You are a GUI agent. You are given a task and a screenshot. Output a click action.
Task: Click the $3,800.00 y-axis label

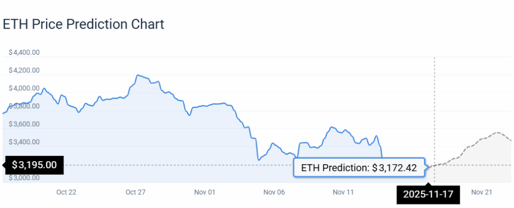tap(24, 106)
